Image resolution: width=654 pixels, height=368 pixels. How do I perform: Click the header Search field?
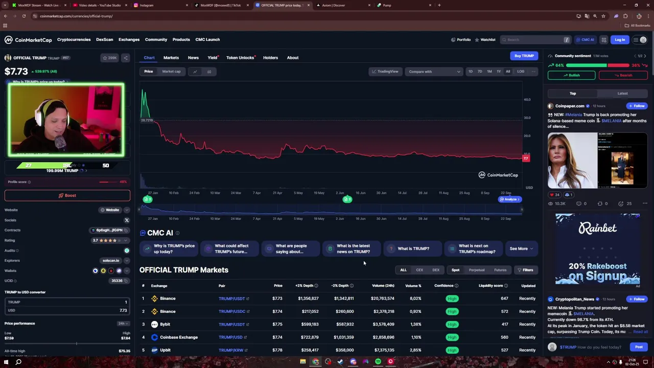pyautogui.click(x=535, y=40)
